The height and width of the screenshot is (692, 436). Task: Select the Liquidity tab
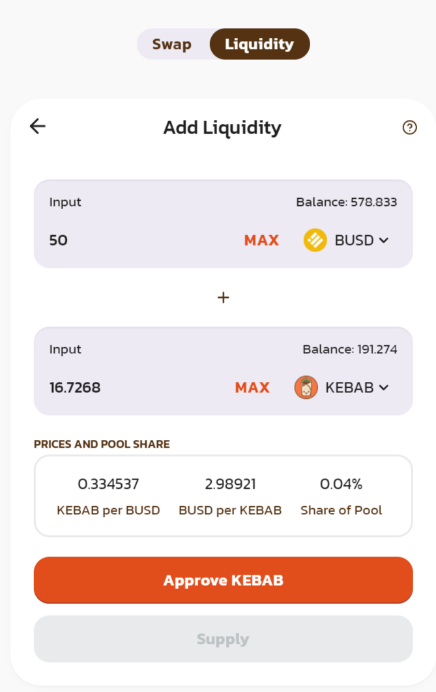click(x=259, y=44)
